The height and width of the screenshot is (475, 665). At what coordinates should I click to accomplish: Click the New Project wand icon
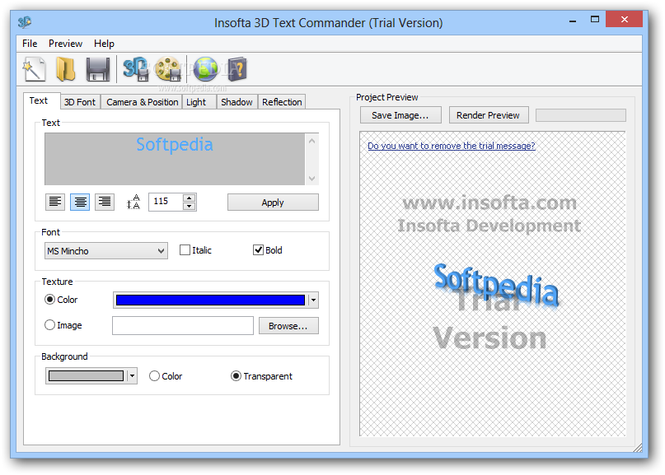pyautogui.click(x=34, y=68)
